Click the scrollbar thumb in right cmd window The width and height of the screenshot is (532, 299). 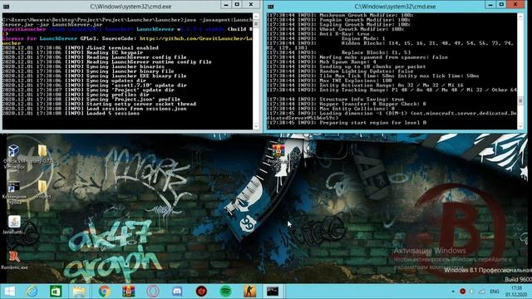[520, 101]
